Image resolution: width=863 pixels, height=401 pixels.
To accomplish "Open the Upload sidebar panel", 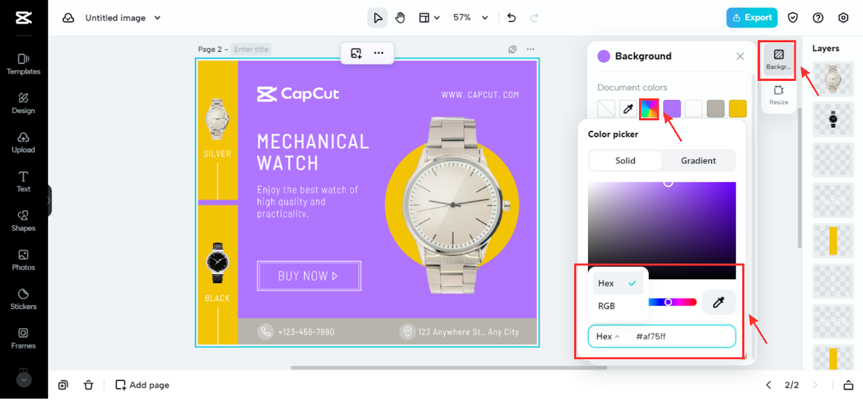I will [24, 142].
